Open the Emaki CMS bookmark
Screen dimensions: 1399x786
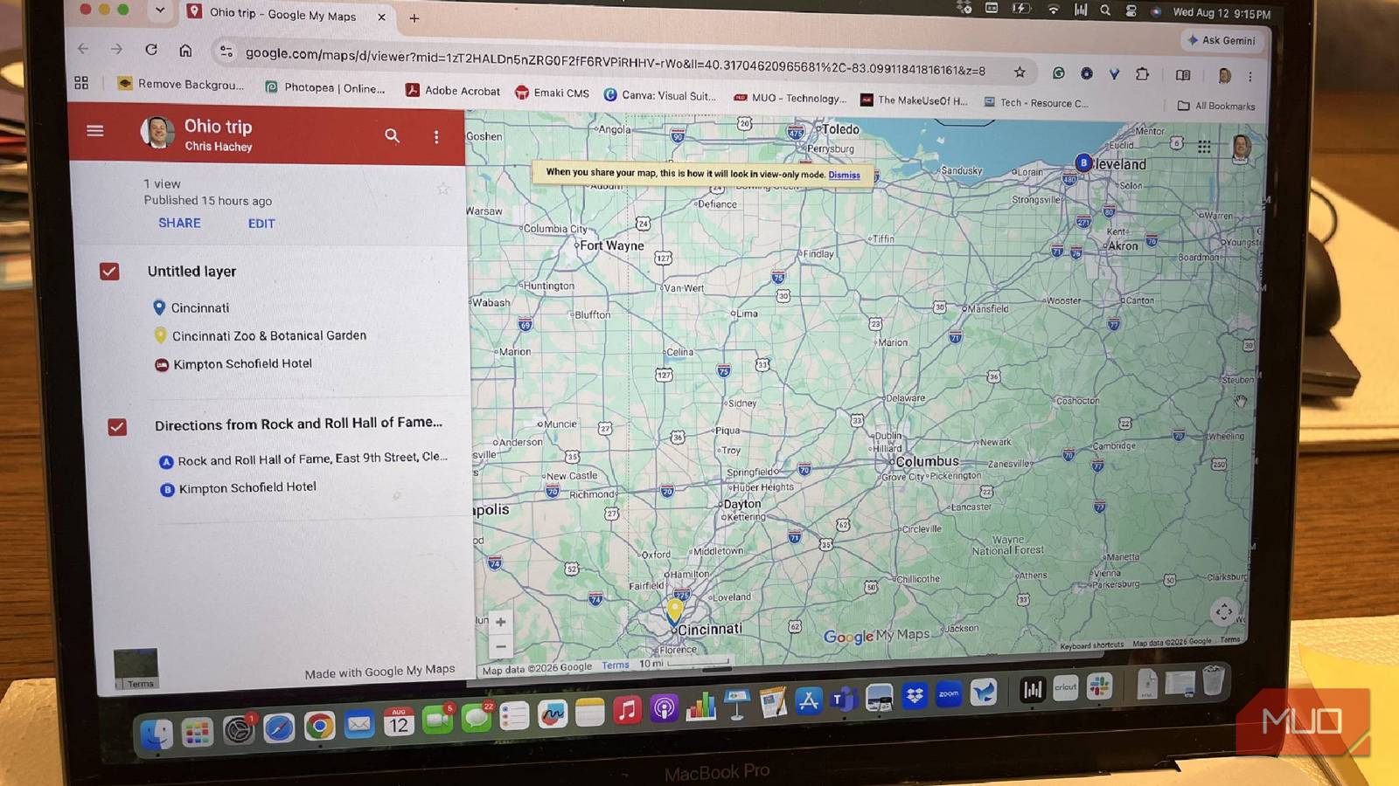coord(552,93)
